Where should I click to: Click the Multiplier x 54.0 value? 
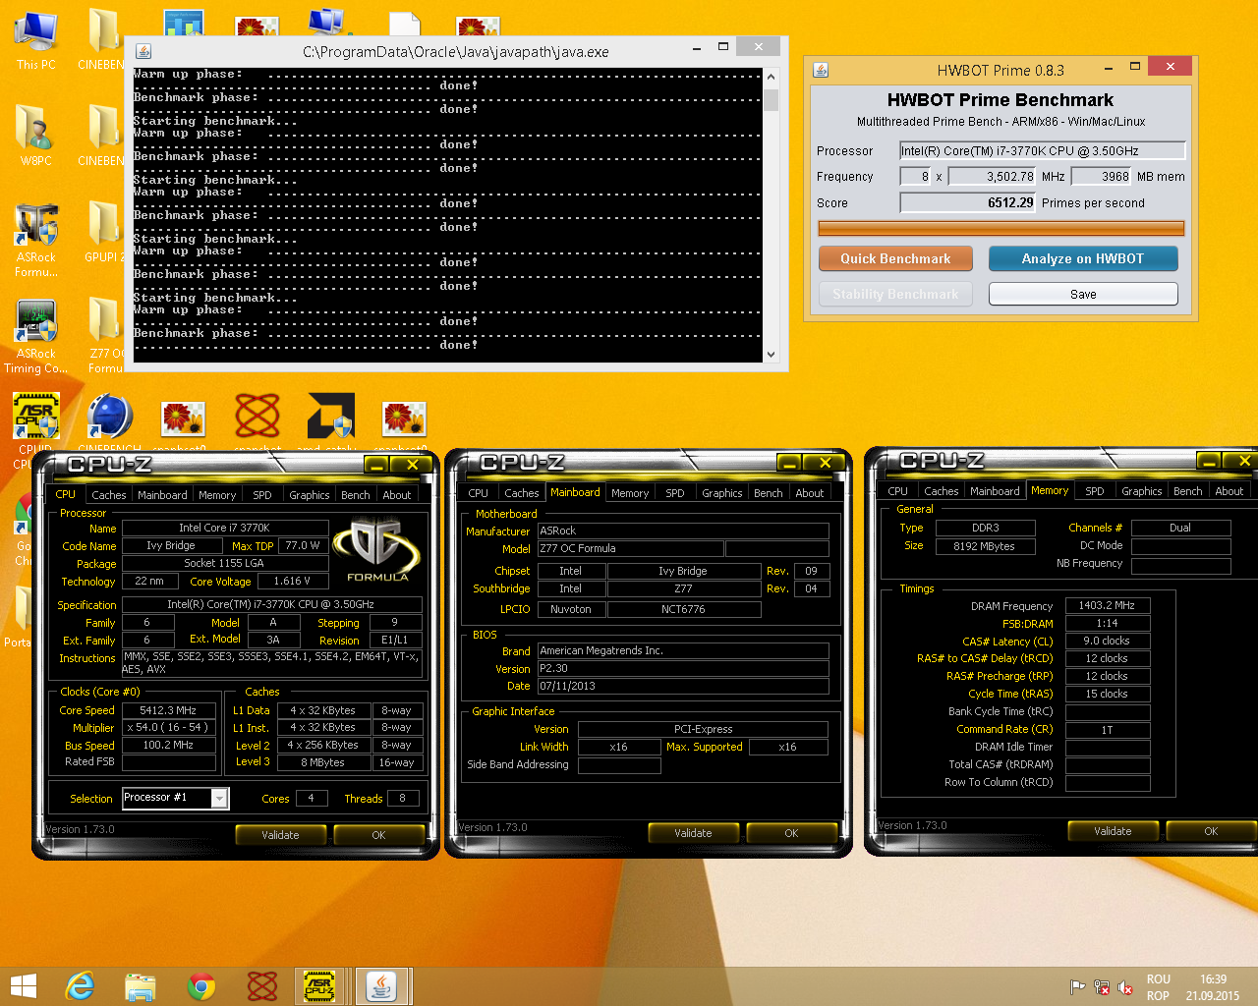(x=168, y=728)
